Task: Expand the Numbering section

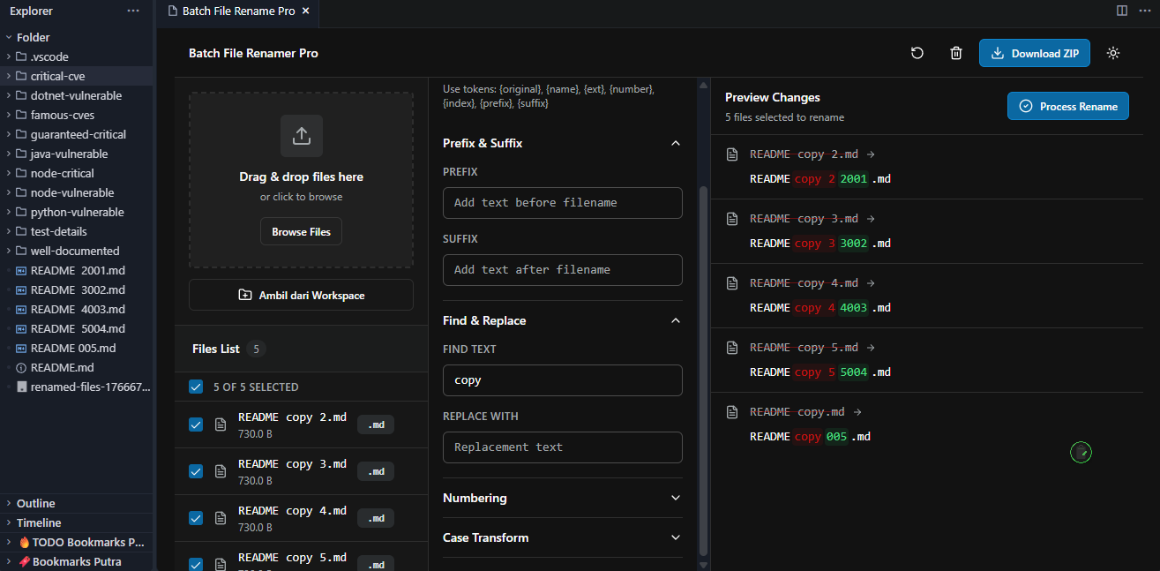Action: coord(675,498)
